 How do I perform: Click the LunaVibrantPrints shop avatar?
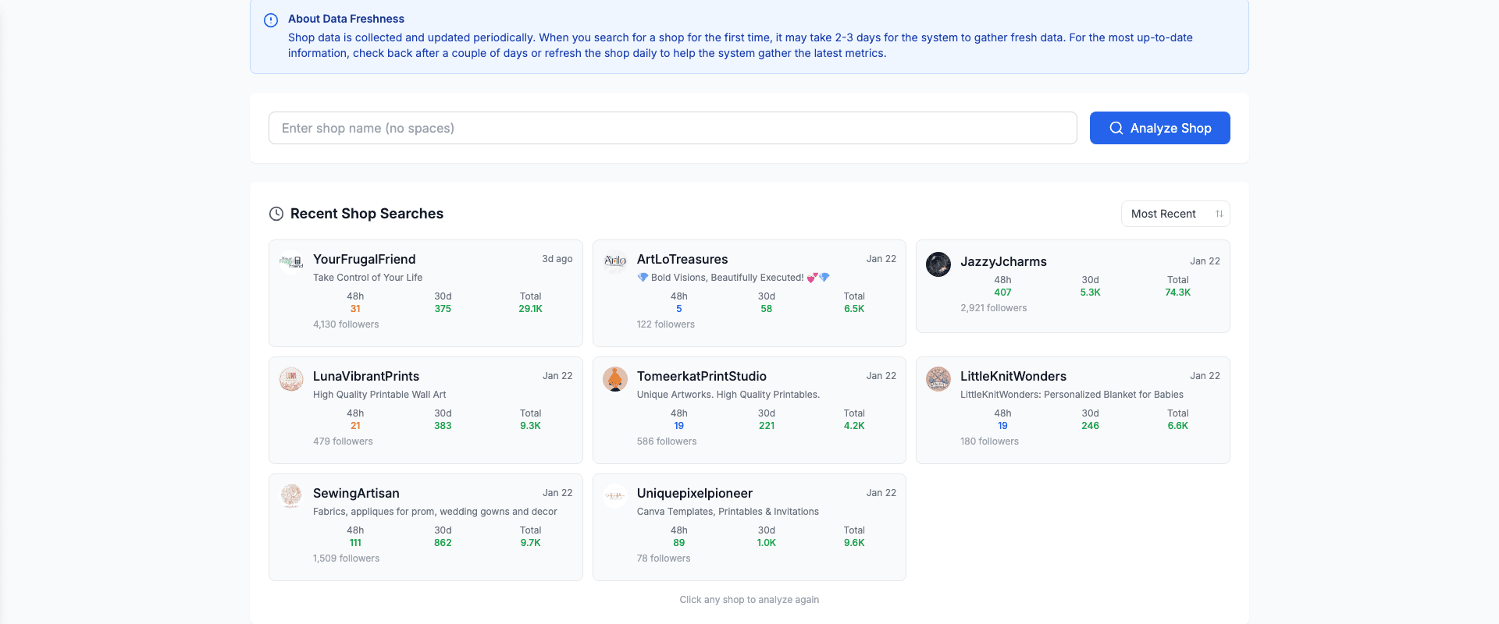[x=291, y=379]
